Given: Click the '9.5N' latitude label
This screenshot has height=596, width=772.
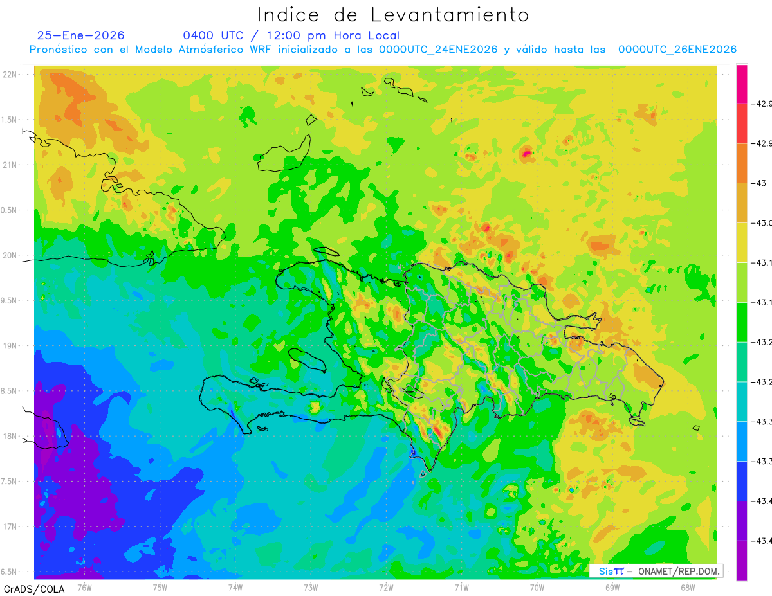Looking at the screenshot, I should point(10,300).
